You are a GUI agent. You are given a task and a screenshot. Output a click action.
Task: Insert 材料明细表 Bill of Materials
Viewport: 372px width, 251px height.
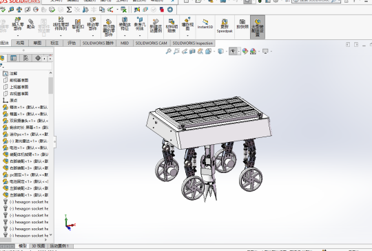coord(172,26)
